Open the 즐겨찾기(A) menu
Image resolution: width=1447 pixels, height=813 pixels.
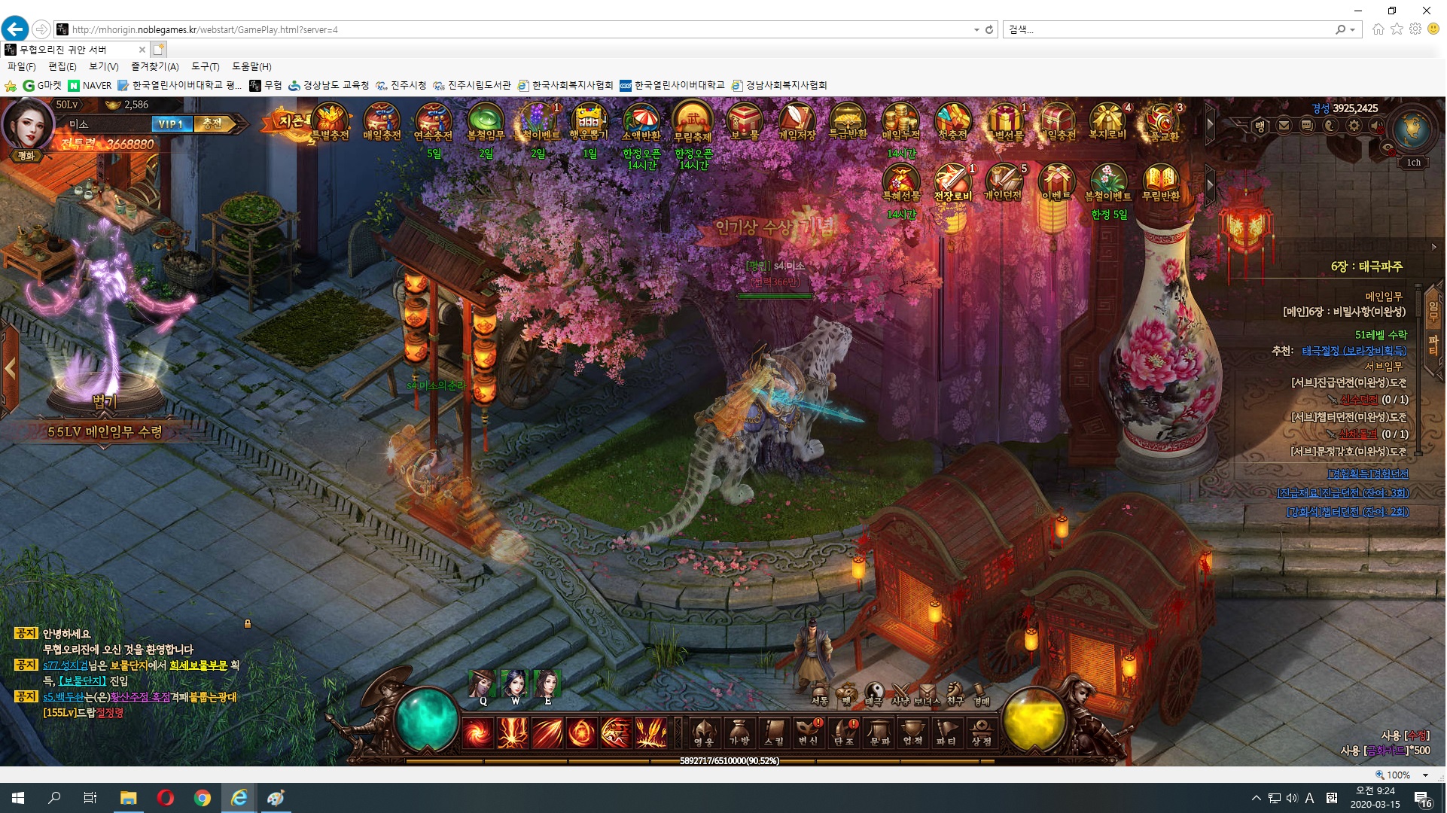(155, 66)
